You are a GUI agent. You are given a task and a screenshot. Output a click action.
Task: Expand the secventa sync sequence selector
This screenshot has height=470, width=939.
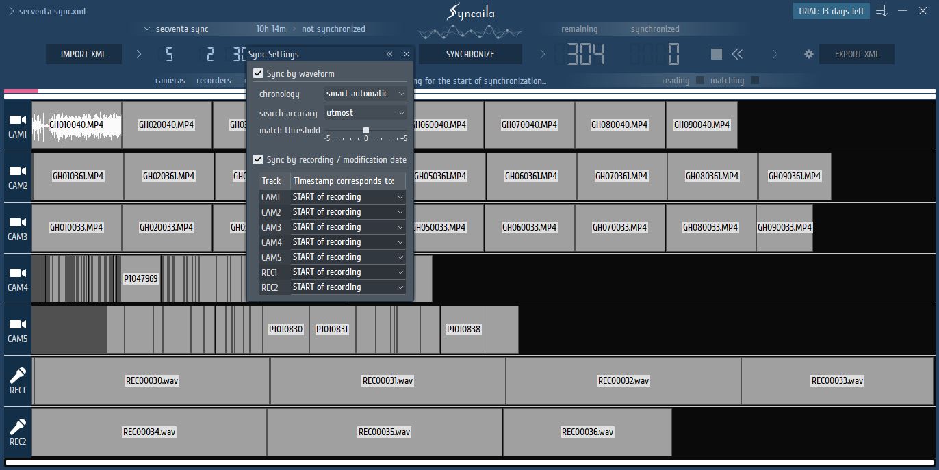pos(147,29)
